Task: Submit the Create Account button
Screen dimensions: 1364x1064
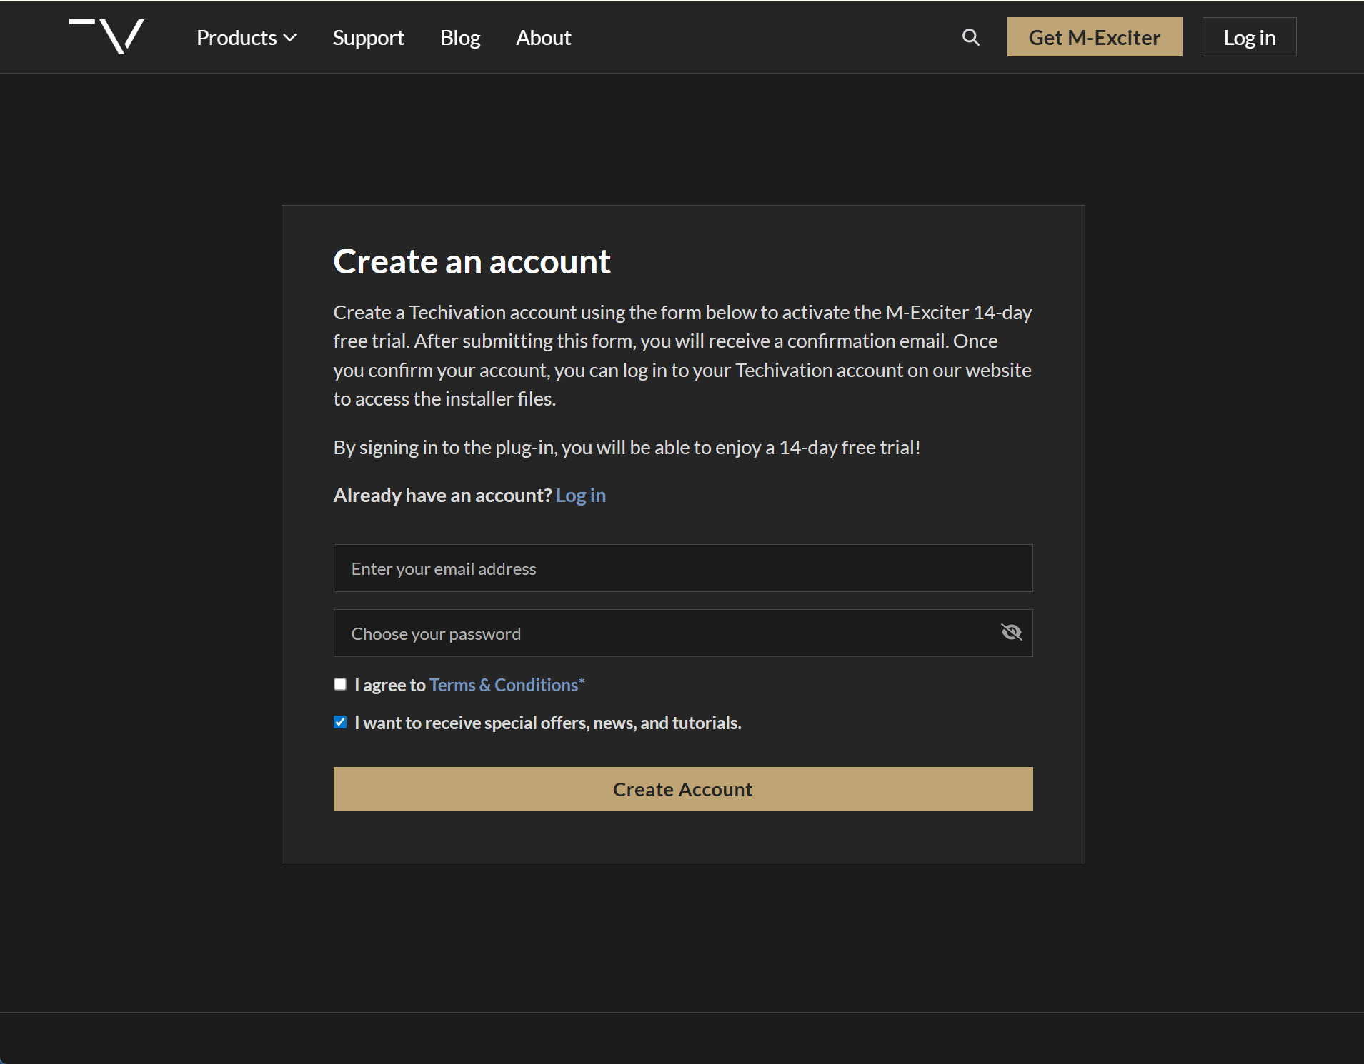Action: (682, 789)
